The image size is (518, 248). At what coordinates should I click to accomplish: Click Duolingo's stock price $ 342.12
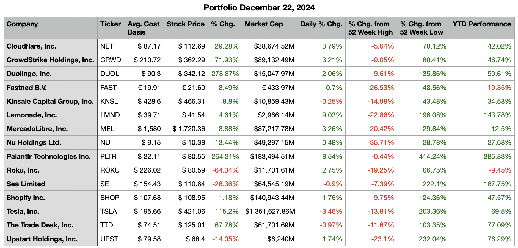[191, 74]
